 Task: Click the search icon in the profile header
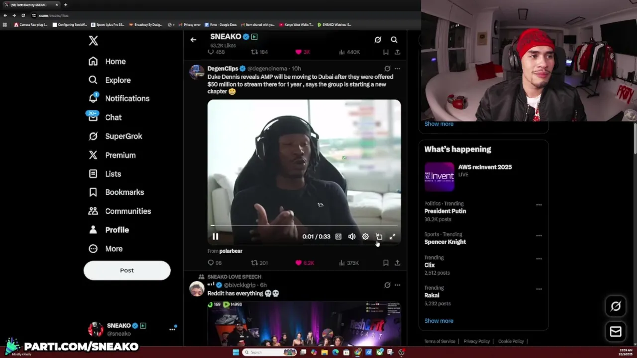(394, 40)
